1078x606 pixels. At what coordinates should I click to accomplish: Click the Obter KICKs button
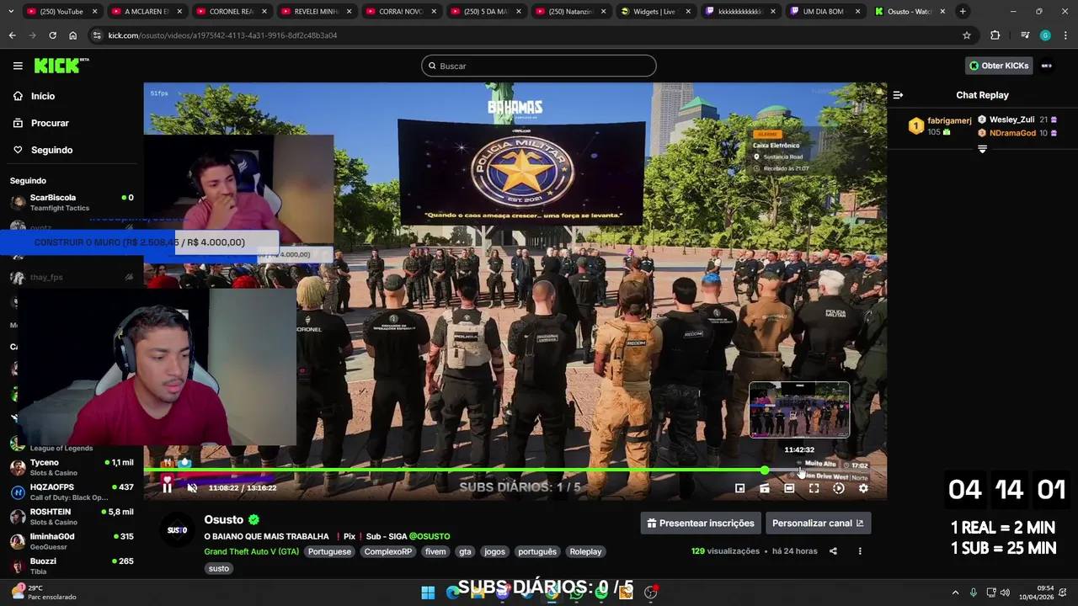999,66
